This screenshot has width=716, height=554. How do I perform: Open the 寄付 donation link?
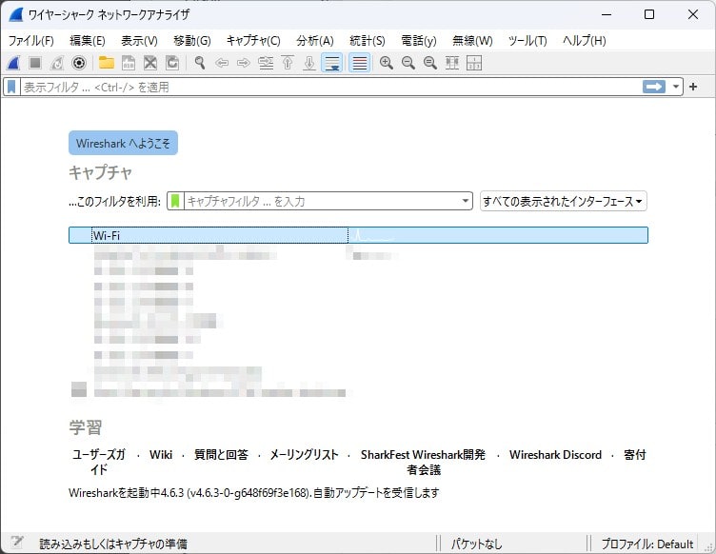635,454
